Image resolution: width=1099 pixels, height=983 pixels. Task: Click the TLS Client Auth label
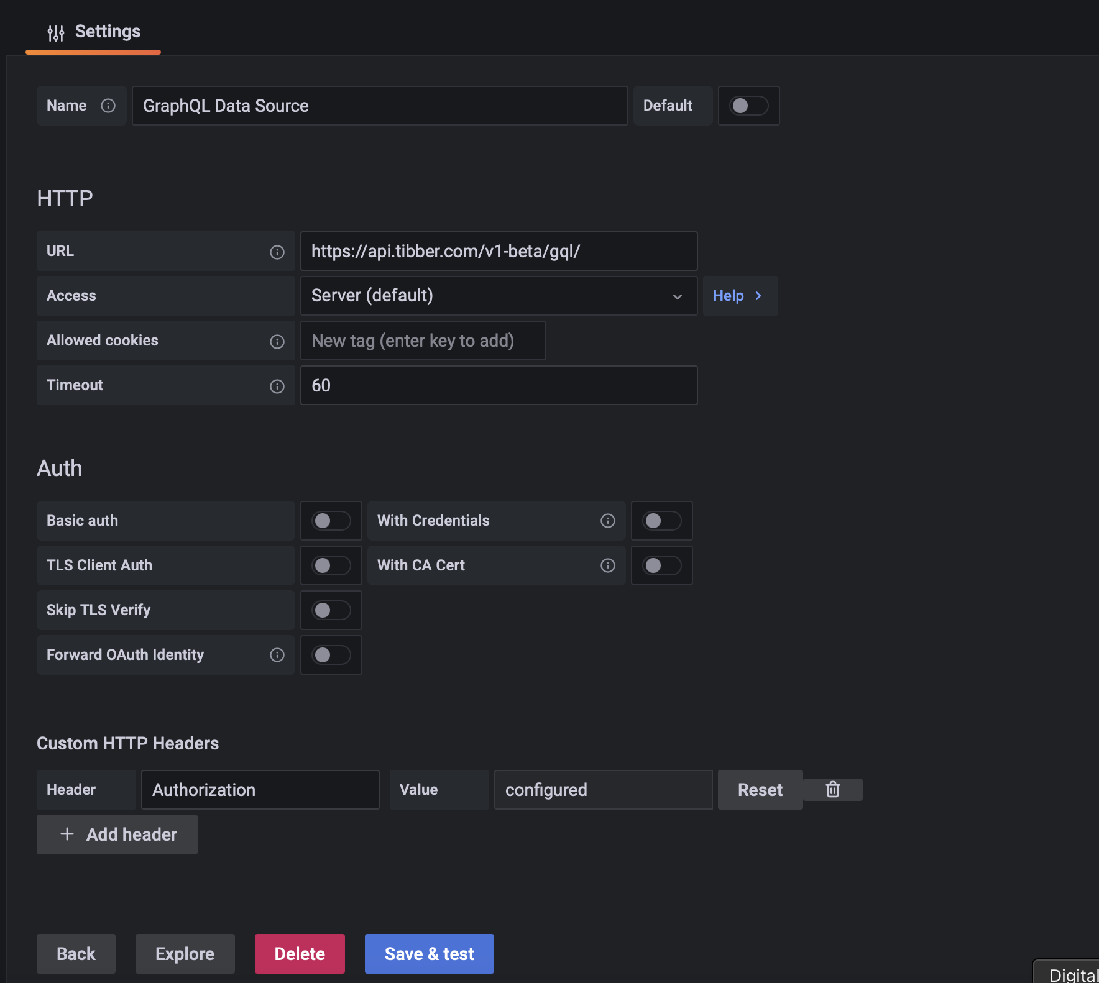click(99, 565)
